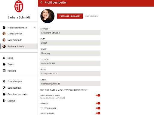Click the Profilbild hochladen button
Viewport: 154px width, 115px height.
click(x=70, y=16)
